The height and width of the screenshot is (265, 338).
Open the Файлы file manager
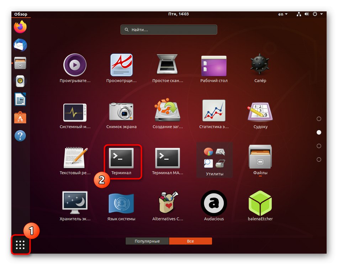pos(260,158)
